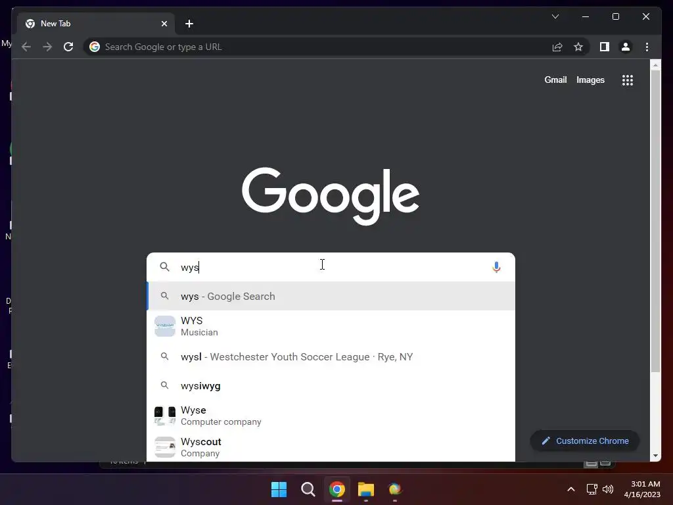Open Chrome's three-dot menu
This screenshot has width=673, height=505.
(647, 47)
